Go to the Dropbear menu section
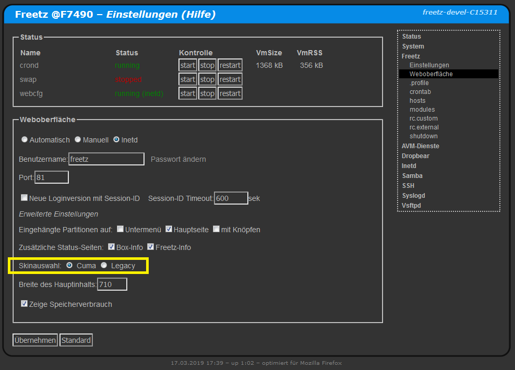Image resolution: width=515 pixels, height=370 pixels. [415, 156]
